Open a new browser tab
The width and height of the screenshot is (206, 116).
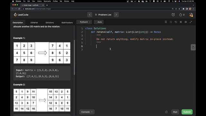click(x=47, y=5)
